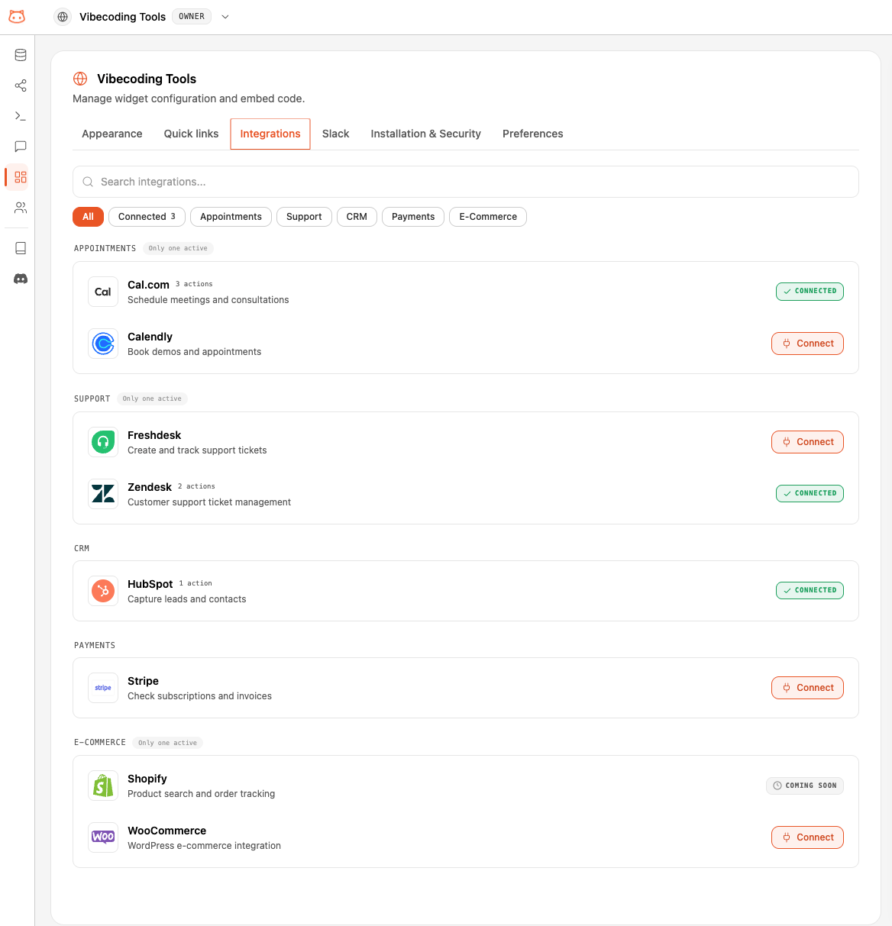Click the WooCommerce integration name

click(x=167, y=831)
